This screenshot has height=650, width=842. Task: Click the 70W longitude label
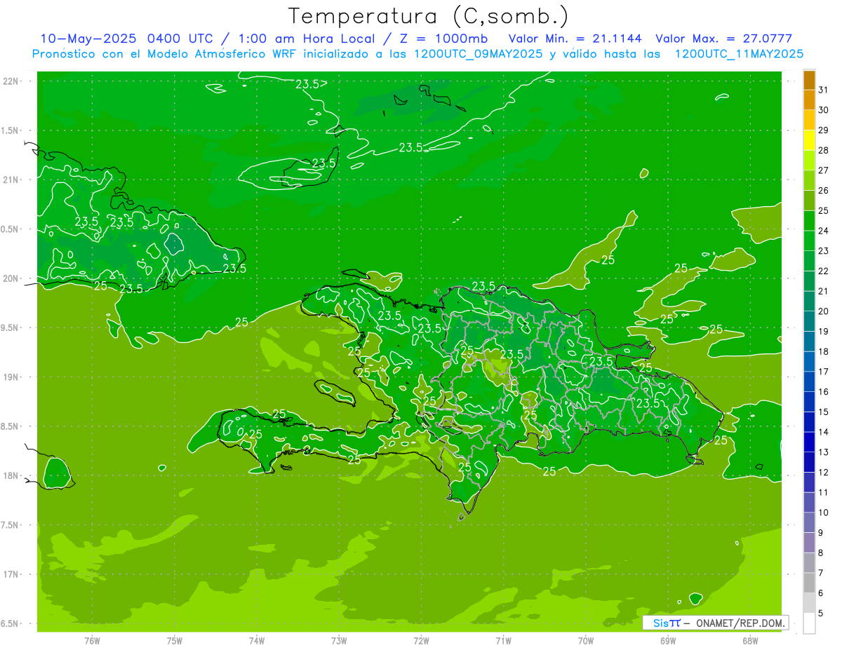(x=586, y=641)
